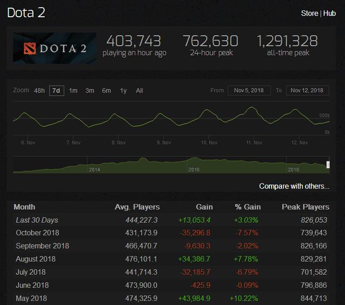
Task: Click the Dota 2 banner image
Action: [54, 48]
